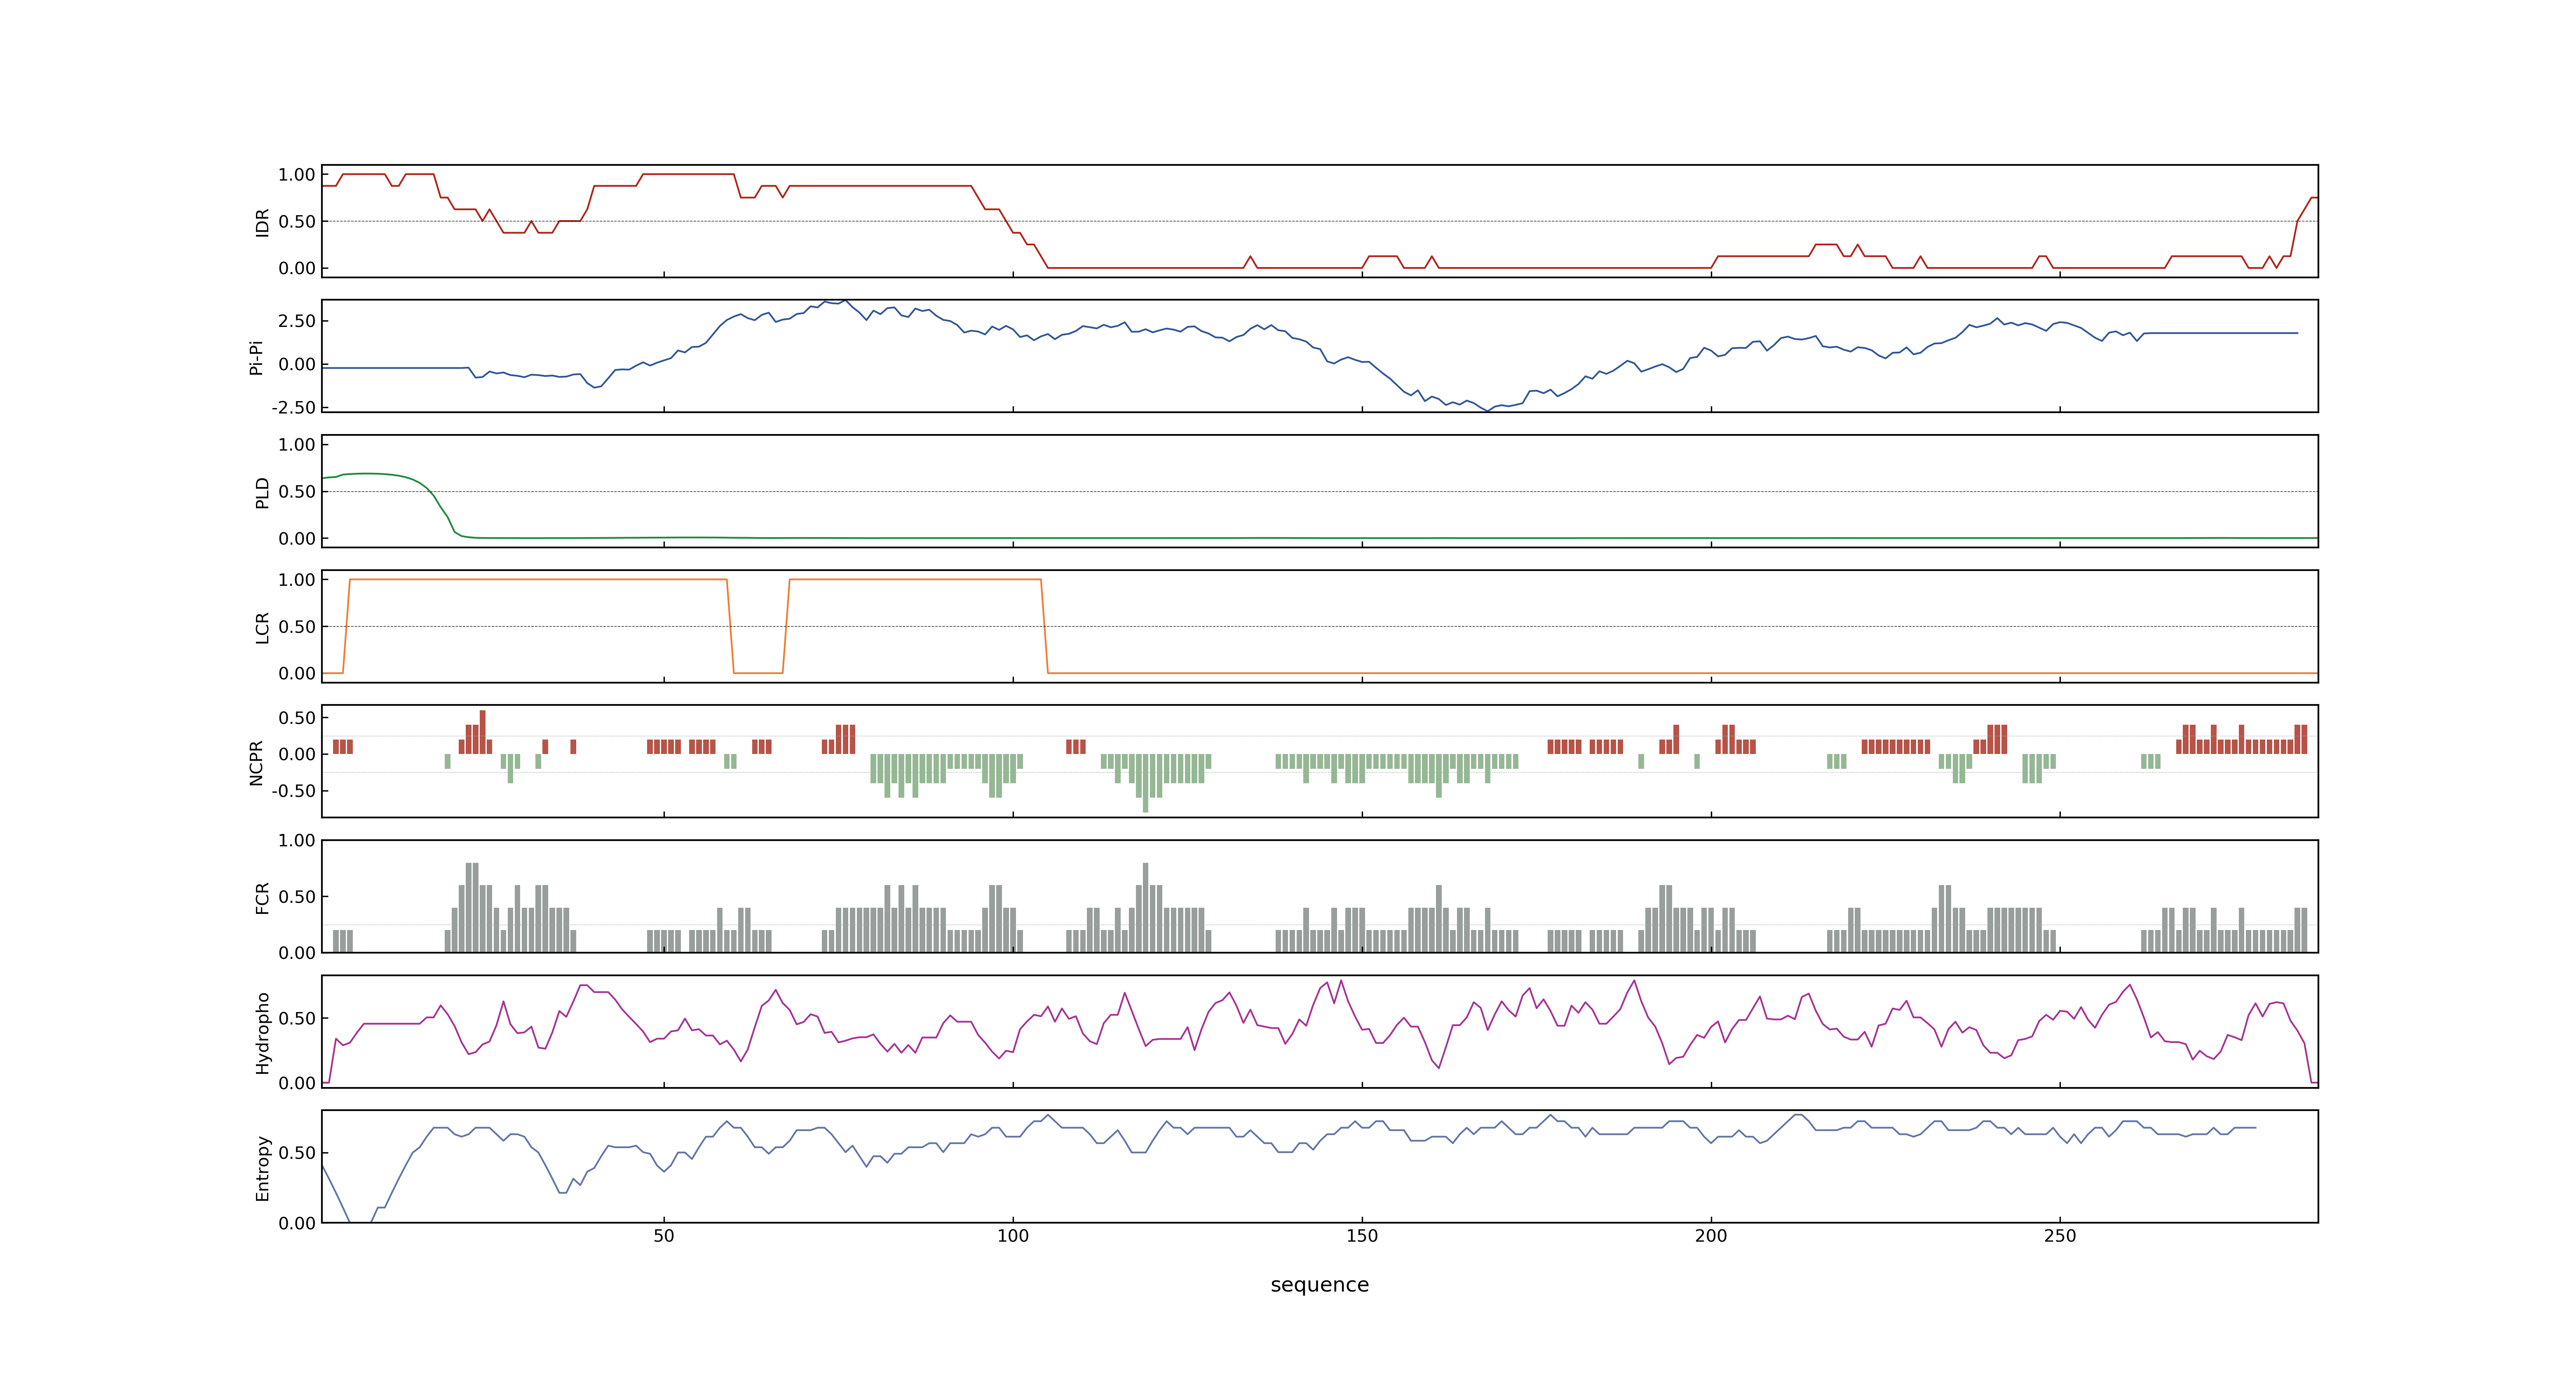The width and height of the screenshot is (2576, 1374).
Task: Click the x-axis tick label 150
Action: coord(1362,1236)
